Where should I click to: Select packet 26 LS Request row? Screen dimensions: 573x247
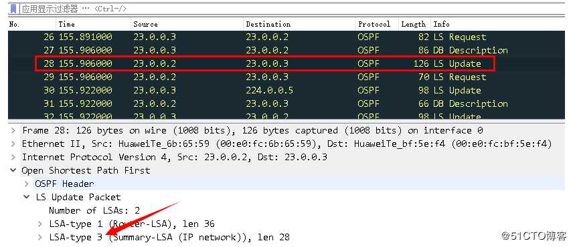tap(286, 37)
